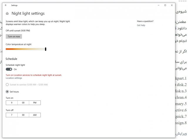This screenshot has width=188, height=139.
Task: Click the Home icon beside the page title
Action: [x=7, y=14]
